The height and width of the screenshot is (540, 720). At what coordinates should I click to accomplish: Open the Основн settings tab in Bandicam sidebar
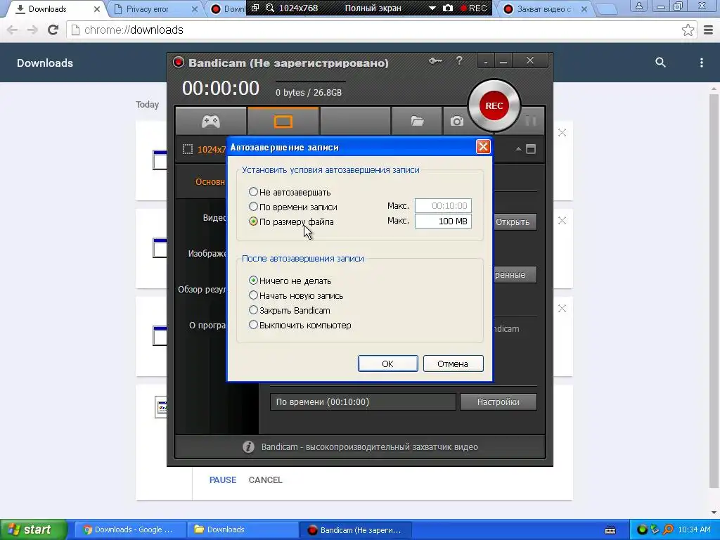pyautogui.click(x=210, y=182)
